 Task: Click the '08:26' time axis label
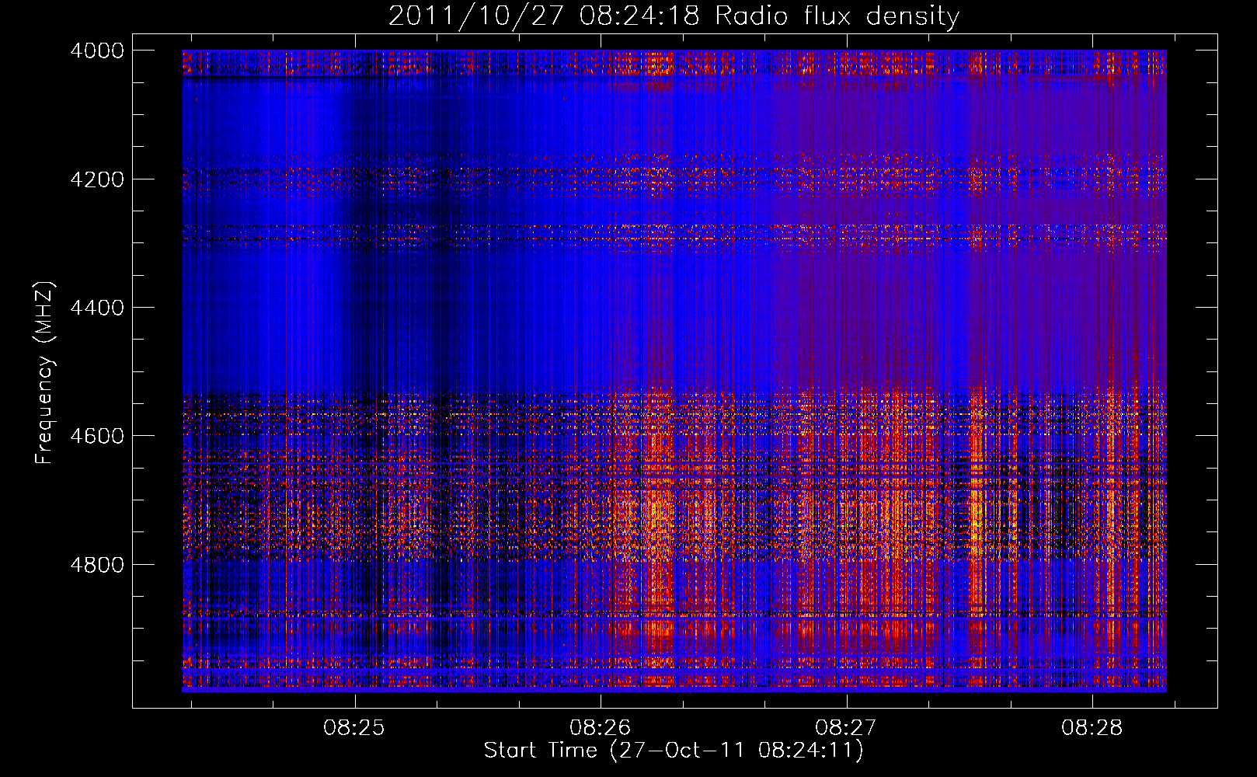pyautogui.click(x=601, y=728)
